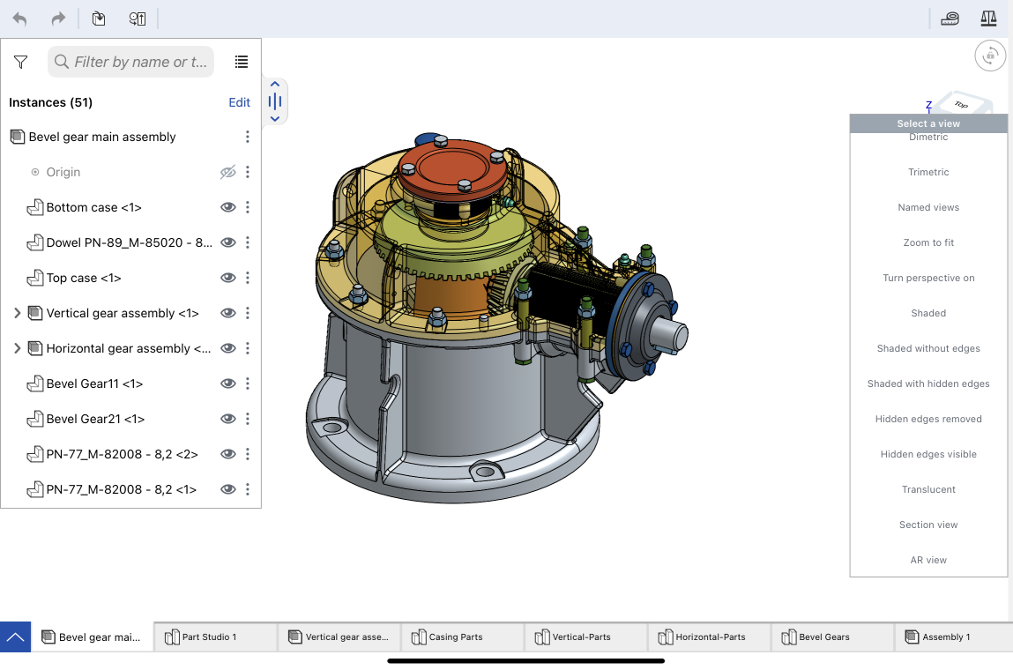The width and height of the screenshot is (1013, 670).
Task: Tap the insert parts icon in toolbar
Action: pos(99,19)
